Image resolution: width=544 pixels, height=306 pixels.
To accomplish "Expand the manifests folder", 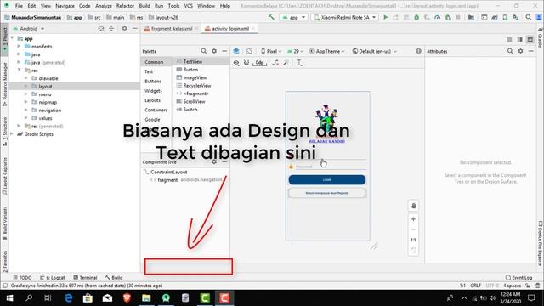I will click(19, 47).
